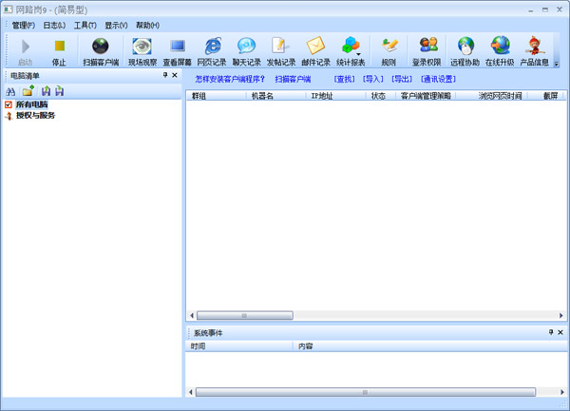
Task: Sort by 客户端管理策略 column header
Action: (x=426, y=96)
